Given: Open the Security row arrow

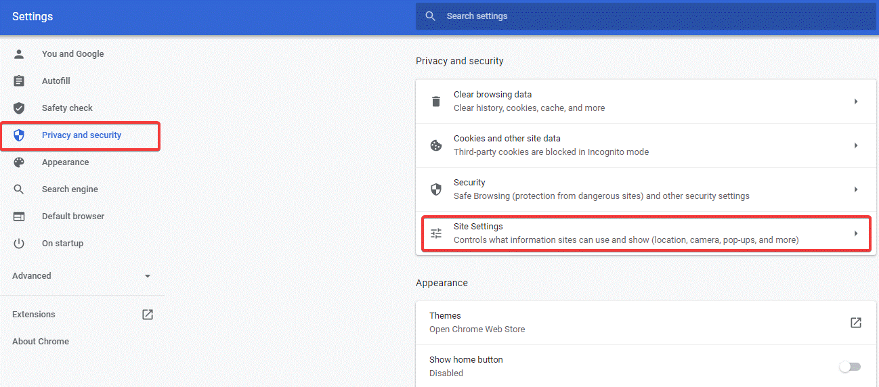Looking at the screenshot, I should click(x=856, y=189).
